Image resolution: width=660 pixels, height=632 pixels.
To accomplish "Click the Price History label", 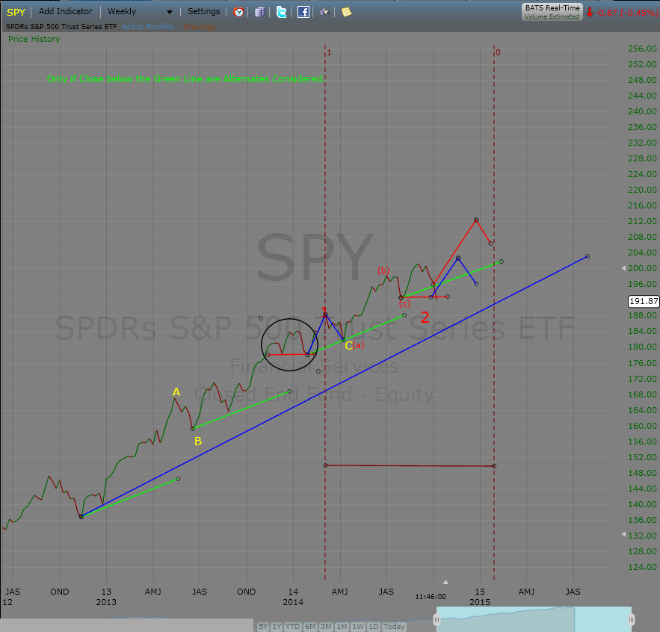I will pyautogui.click(x=34, y=39).
